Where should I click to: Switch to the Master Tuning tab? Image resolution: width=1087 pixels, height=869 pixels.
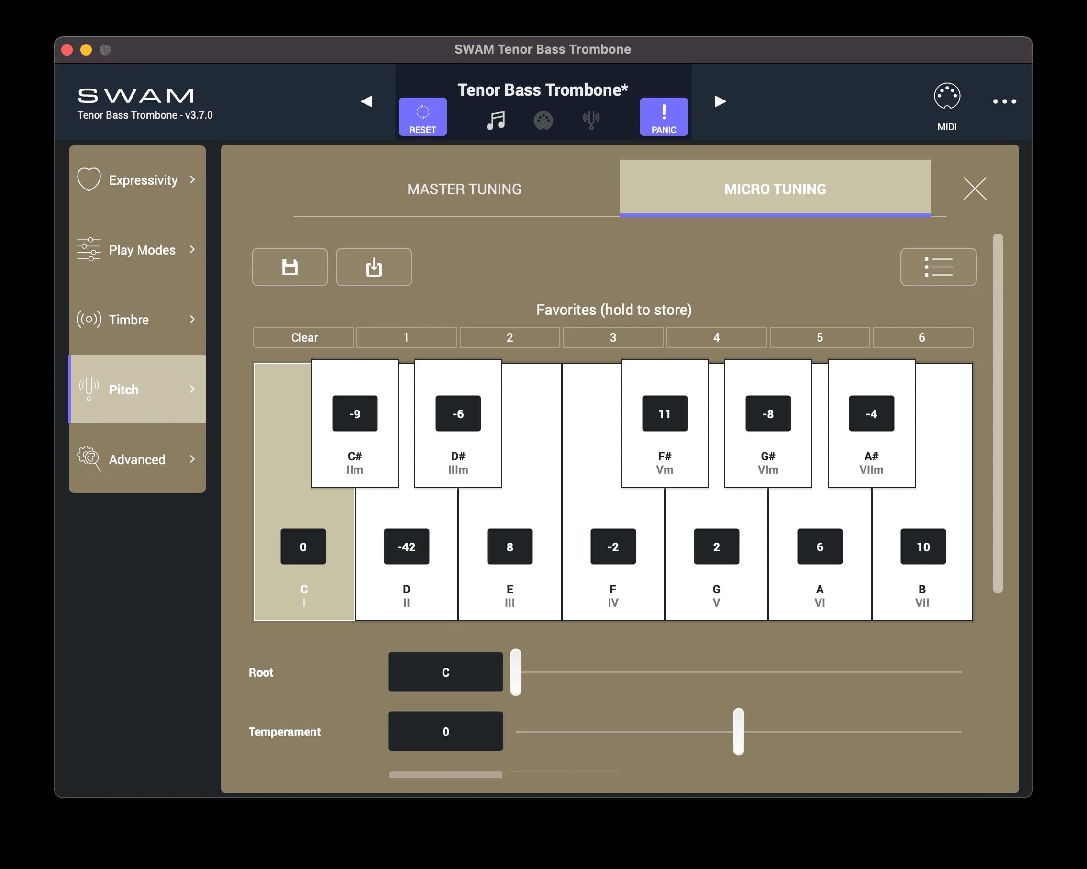[464, 189]
